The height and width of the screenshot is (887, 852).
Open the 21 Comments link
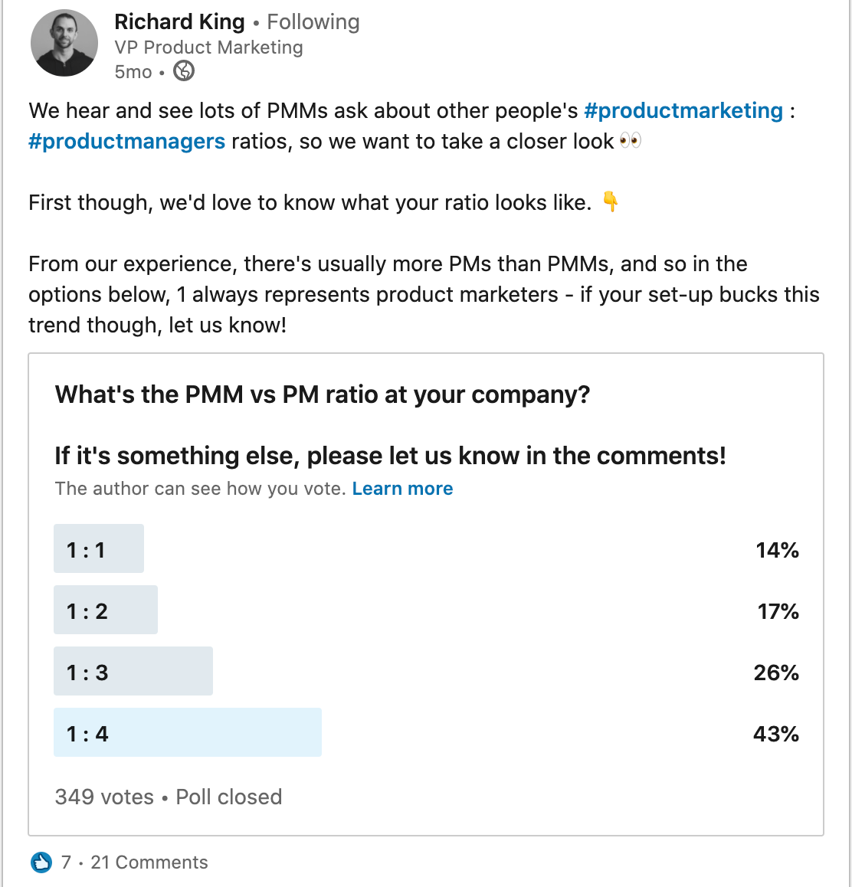tap(149, 862)
